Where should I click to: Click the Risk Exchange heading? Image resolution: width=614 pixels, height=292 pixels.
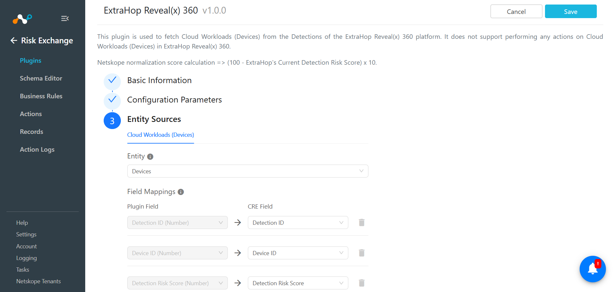47,40
